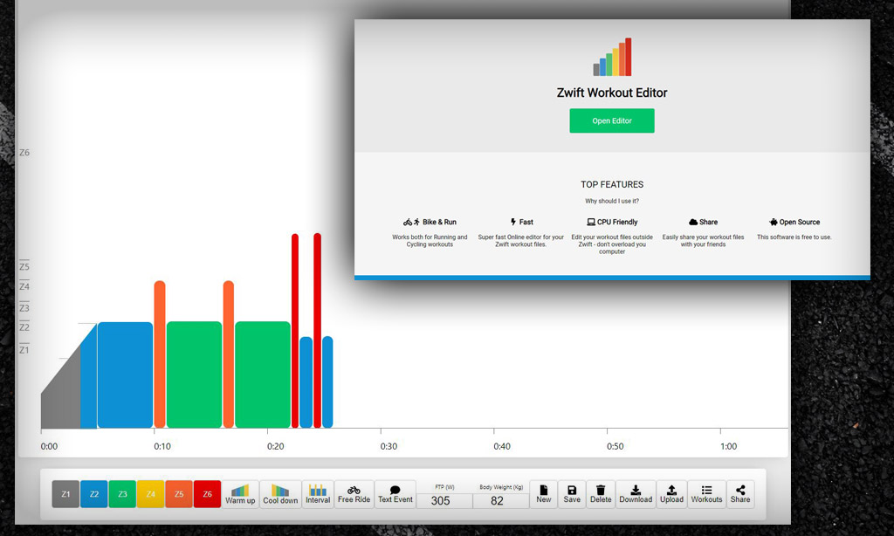Image resolution: width=894 pixels, height=536 pixels.
Task: Add a Text Event
Action: [x=395, y=494]
